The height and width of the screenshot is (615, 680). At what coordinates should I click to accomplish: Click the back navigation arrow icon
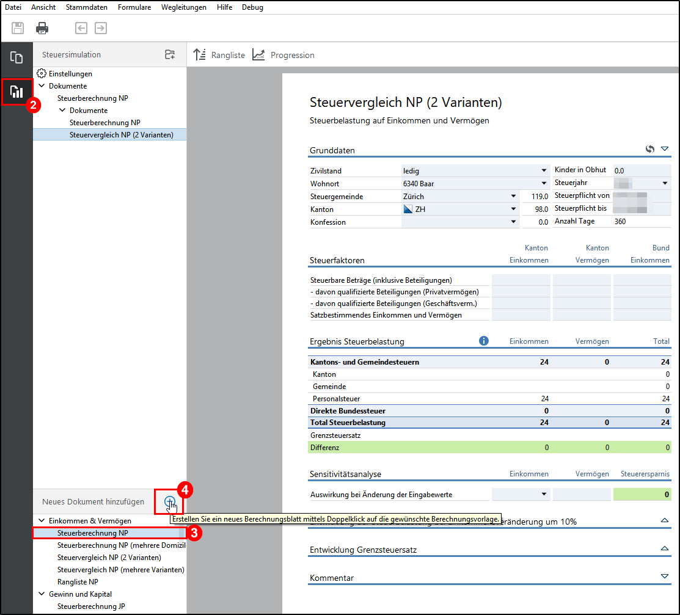click(81, 28)
